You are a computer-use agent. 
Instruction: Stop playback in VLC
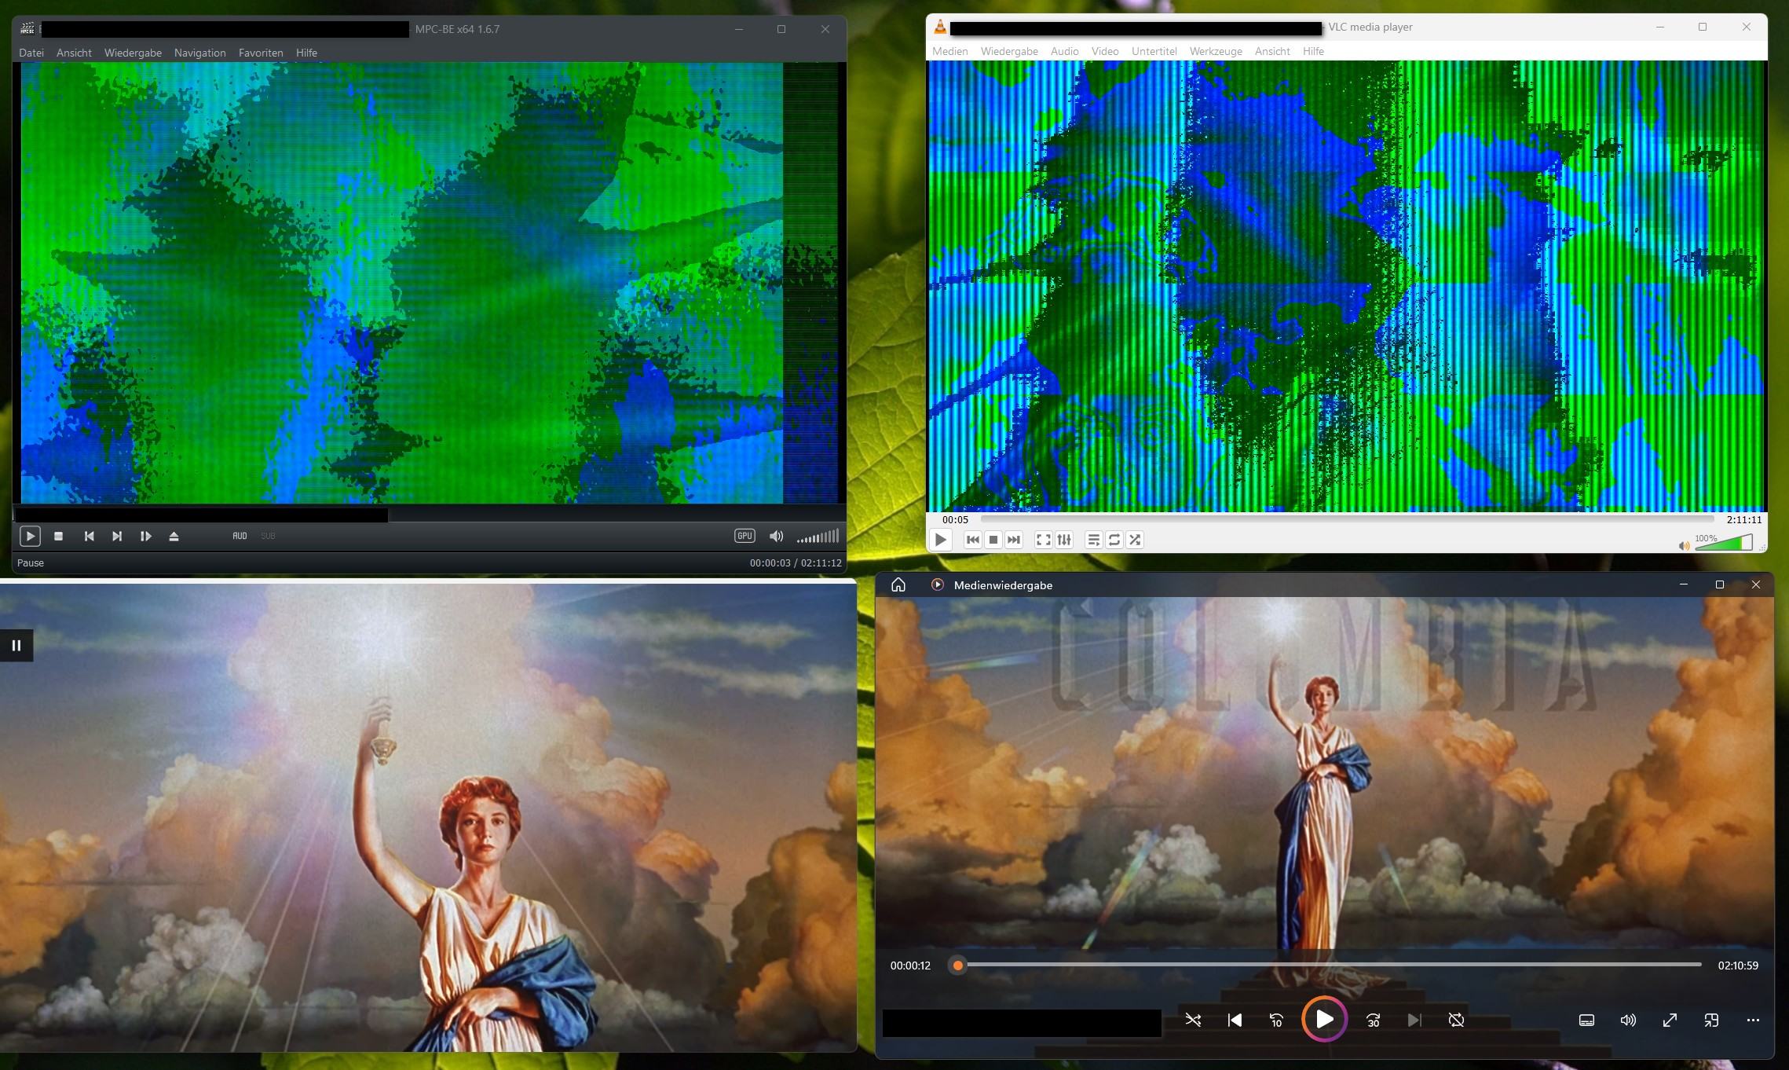[993, 540]
